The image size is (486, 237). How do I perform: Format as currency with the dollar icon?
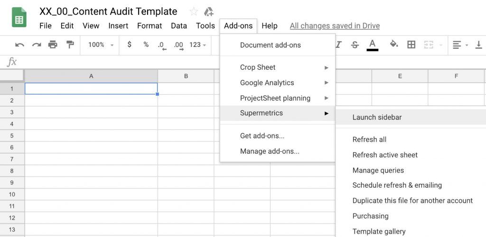click(129, 45)
